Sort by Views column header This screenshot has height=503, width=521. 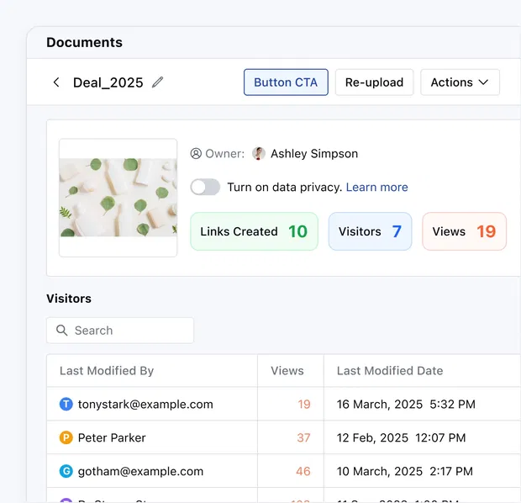(287, 371)
